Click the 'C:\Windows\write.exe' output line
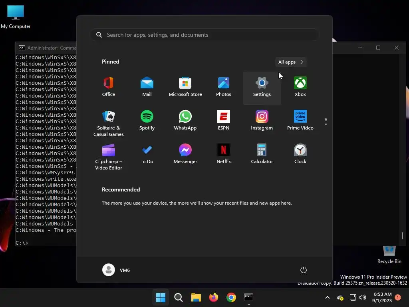 pyautogui.click(x=46, y=179)
